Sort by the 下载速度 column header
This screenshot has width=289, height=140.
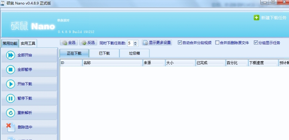click(263, 63)
